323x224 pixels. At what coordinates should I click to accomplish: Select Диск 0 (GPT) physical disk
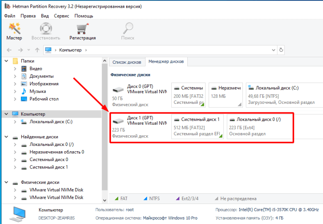pyautogui.click(x=140, y=95)
